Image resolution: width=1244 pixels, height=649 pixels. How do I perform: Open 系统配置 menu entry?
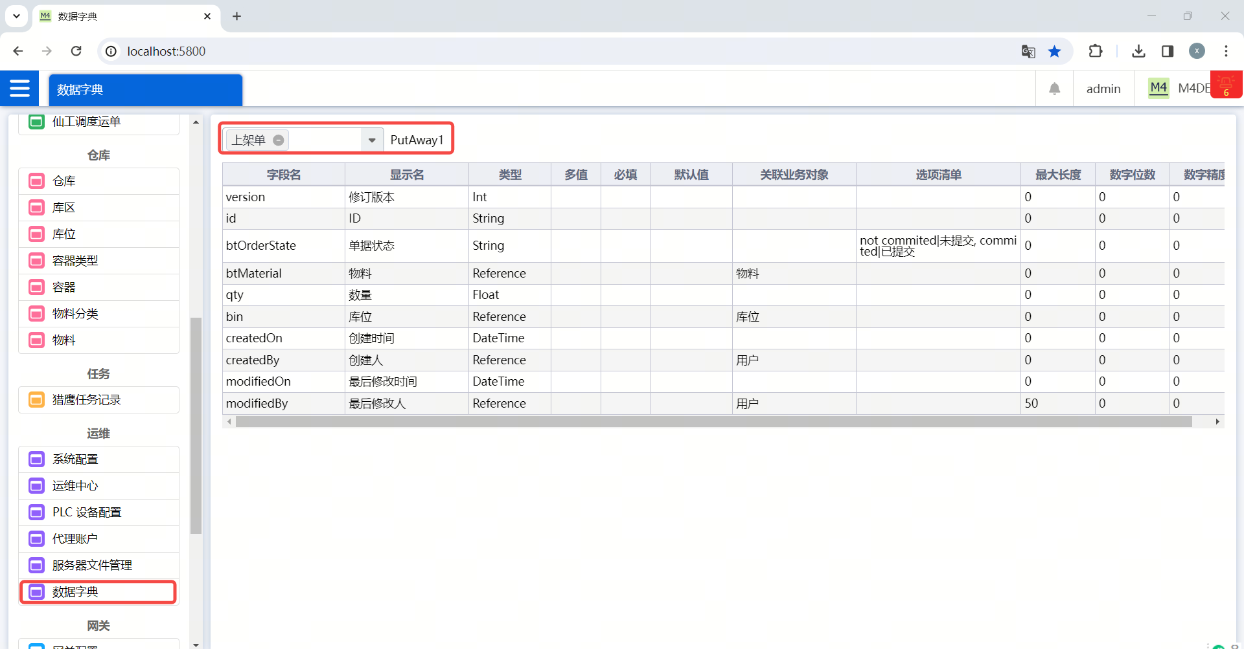coord(98,459)
